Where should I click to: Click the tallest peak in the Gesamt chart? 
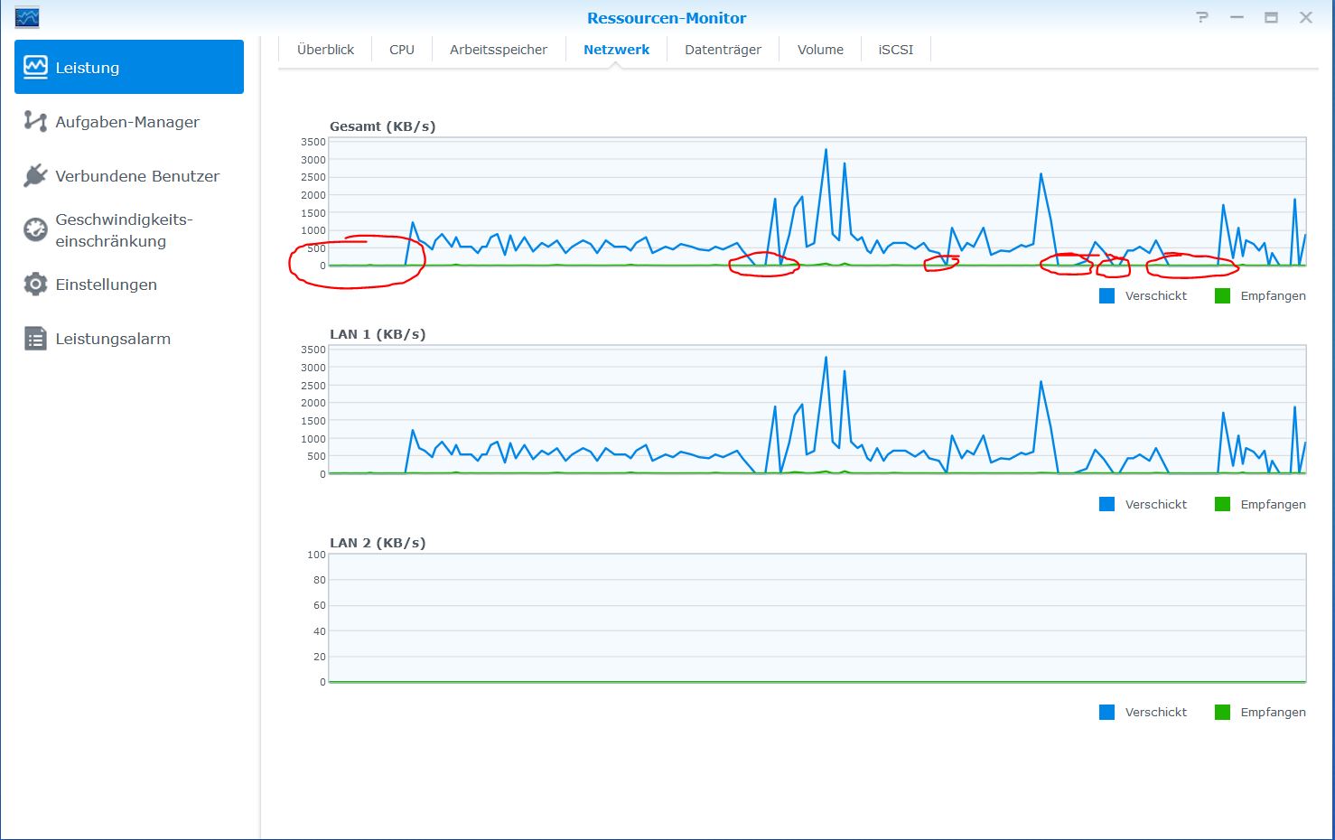pyautogui.click(x=826, y=151)
